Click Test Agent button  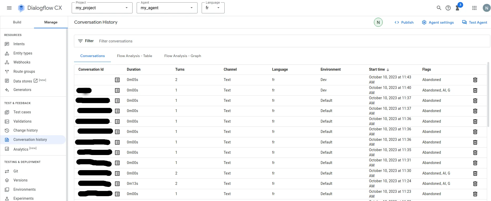(474, 22)
